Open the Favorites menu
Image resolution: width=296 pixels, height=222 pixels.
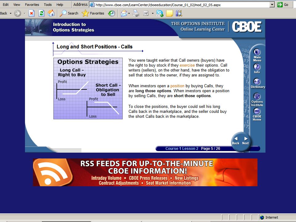pos(32,5)
